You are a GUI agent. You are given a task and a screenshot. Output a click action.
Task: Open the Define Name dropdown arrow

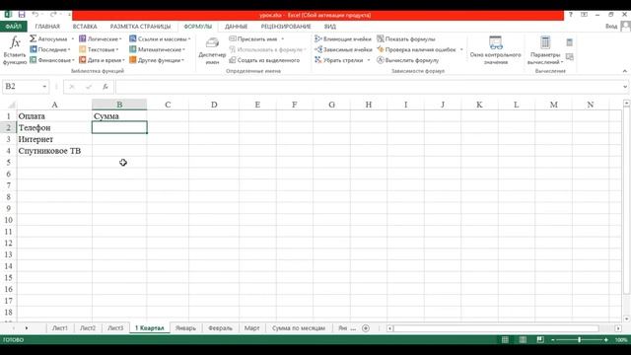(x=283, y=39)
